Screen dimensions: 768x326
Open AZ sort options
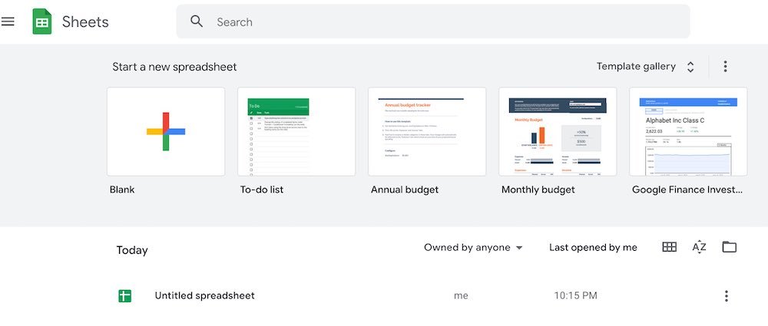click(699, 247)
